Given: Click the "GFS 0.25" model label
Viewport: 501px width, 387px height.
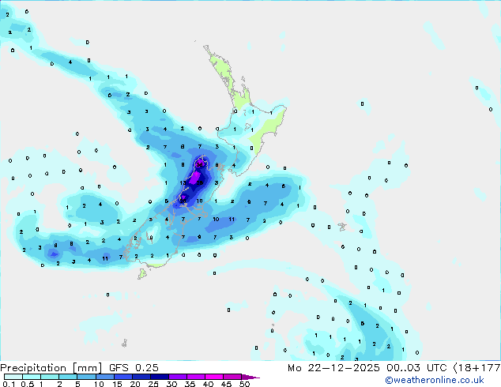Looking at the screenshot, I should point(134,368).
